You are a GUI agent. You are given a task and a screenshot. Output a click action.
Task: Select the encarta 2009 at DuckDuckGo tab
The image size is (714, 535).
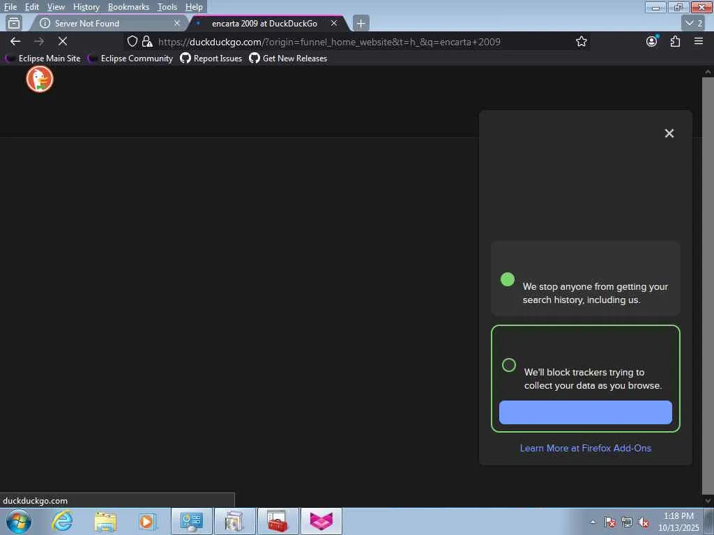click(x=270, y=23)
